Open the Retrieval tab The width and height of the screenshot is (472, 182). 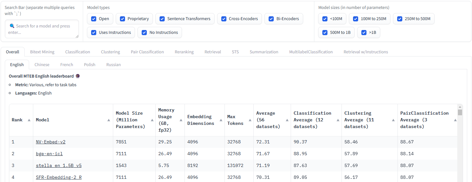[213, 52]
